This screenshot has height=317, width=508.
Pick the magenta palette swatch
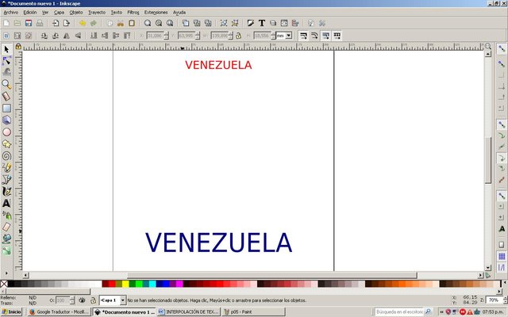pos(179,284)
